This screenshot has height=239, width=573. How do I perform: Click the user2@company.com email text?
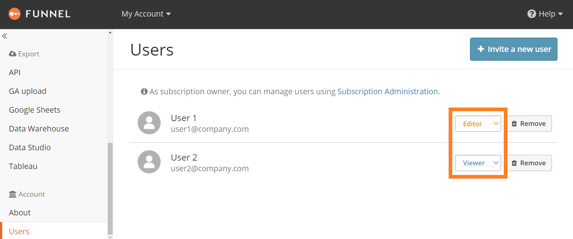coord(210,169)
